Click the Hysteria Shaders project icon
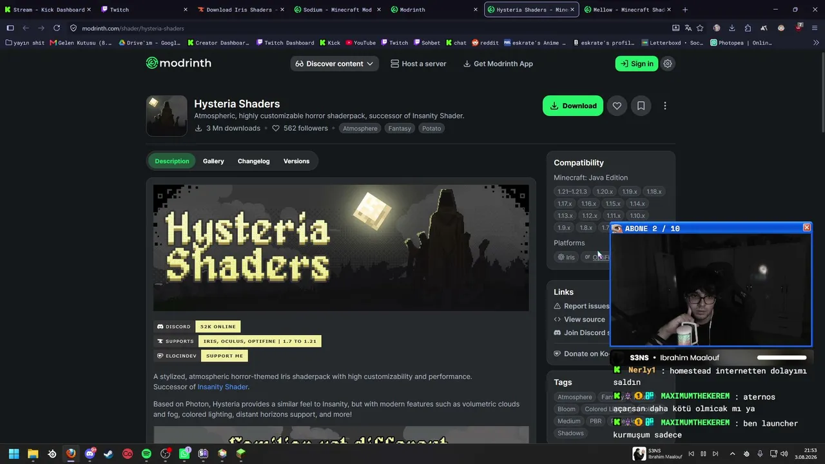 point(166,116)
